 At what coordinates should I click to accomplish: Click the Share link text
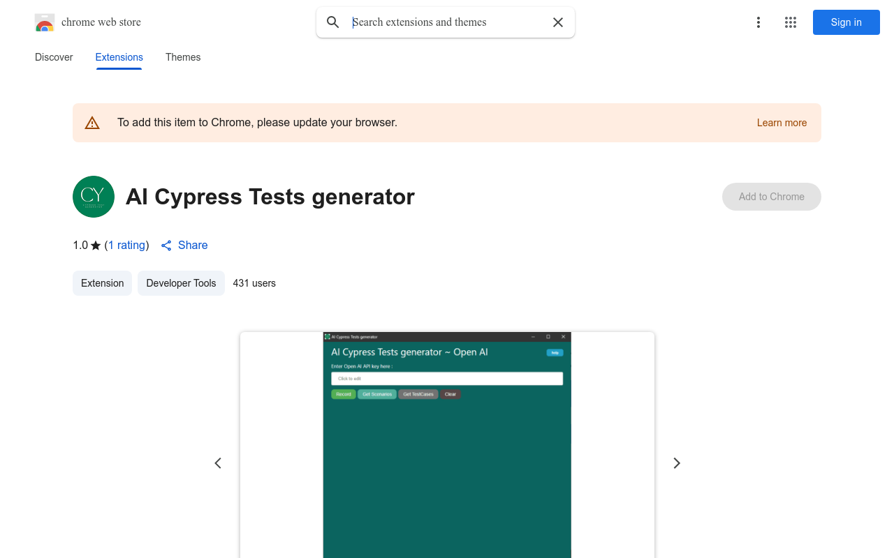coord(193,246)
